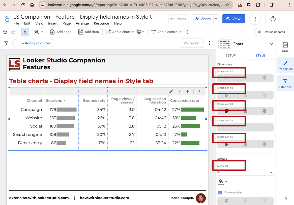This screenshot has width=294, height=205.
Task: Center-align Metric #1 numbers
Action: (x=245, y=201)
